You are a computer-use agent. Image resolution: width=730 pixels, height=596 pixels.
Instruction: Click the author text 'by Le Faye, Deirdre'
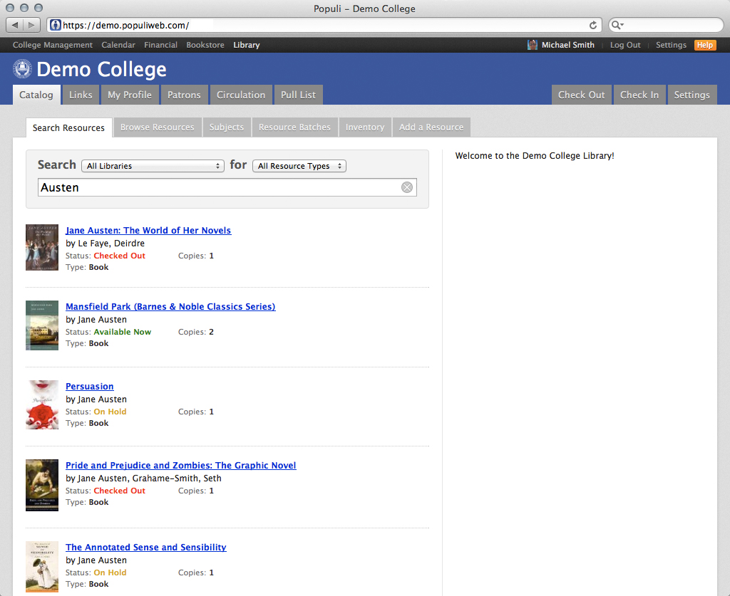(x=106, y=243)
